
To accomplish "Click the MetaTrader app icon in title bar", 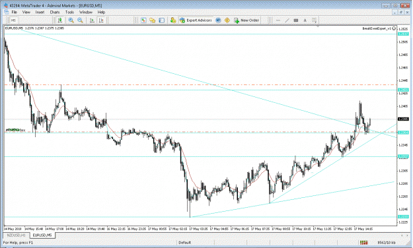I will tap(6, 5).
